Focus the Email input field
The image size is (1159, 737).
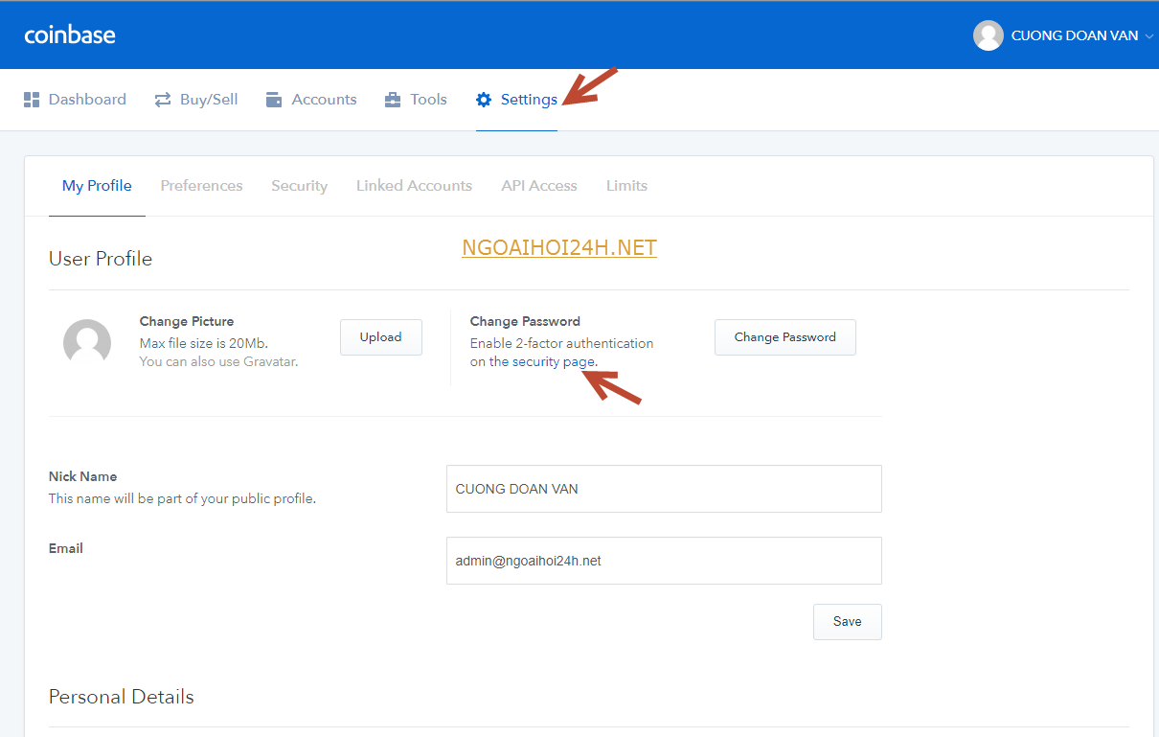click(x=663, y=561)
